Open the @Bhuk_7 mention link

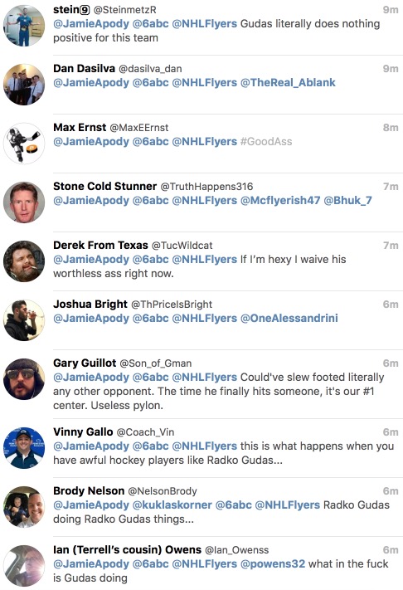[347, 201]
